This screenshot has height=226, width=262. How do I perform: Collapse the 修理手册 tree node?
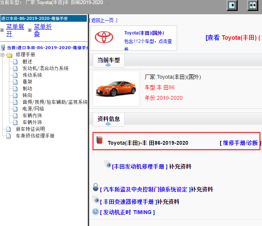click(x=2, y=55)
